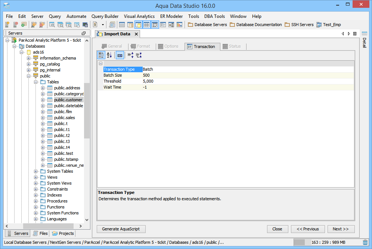Expand the pg_catalog schema node
This screenshot has width=372, height=249.
coord(28,64)
